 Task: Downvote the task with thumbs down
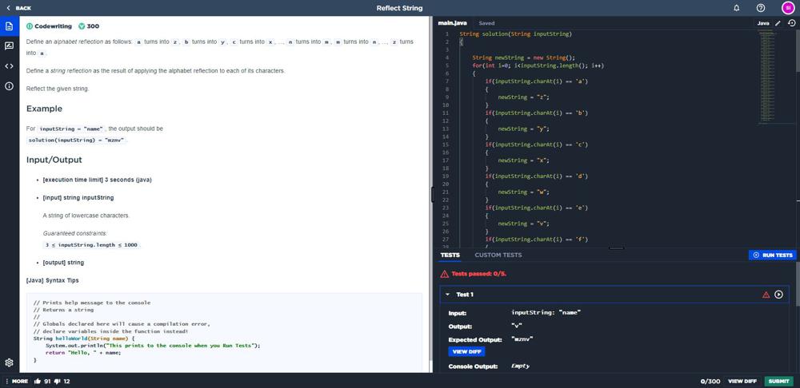click(57, 382)
